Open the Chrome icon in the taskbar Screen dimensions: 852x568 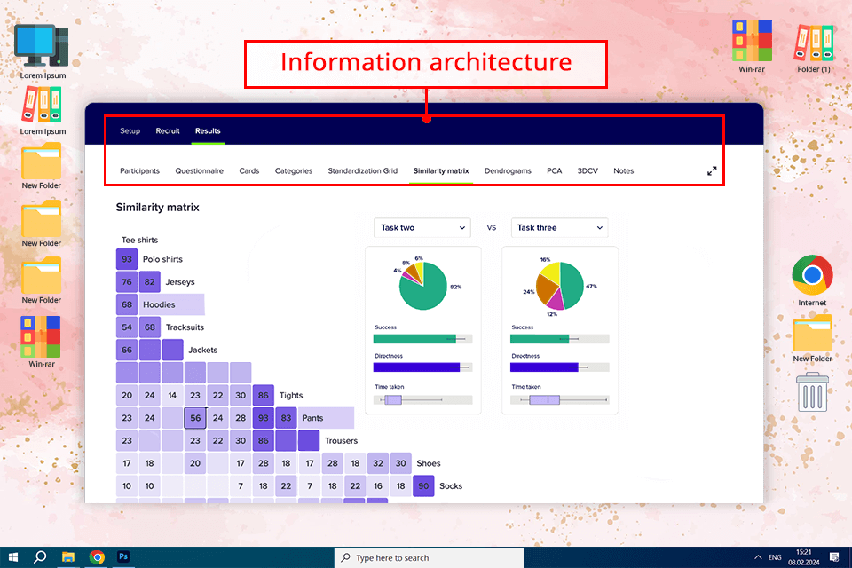click(97, 557)
